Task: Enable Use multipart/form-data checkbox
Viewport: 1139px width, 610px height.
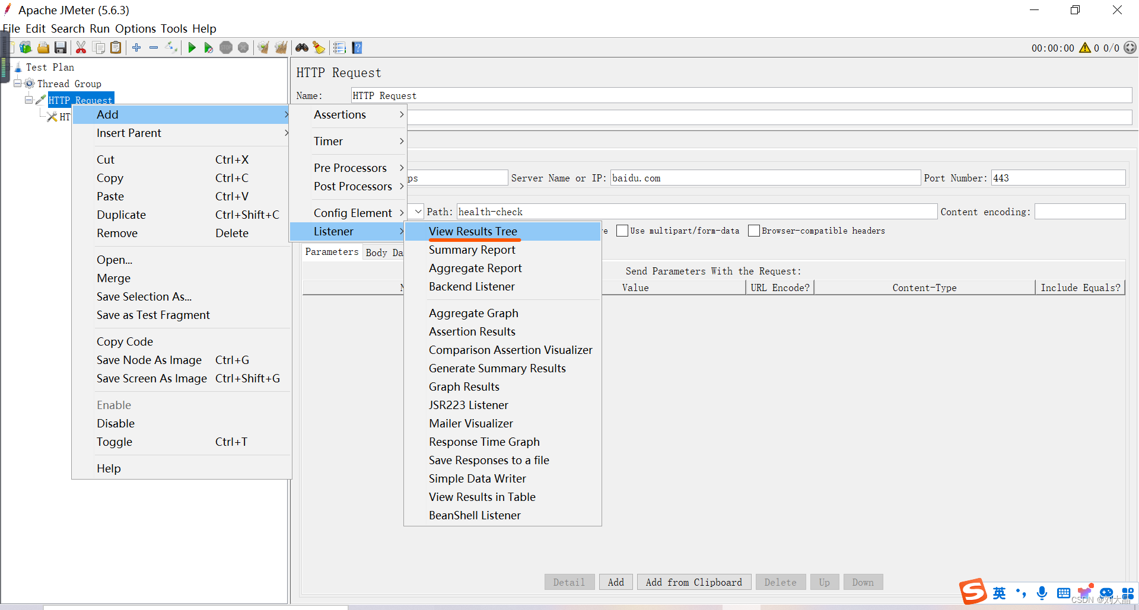Action: coord(622,231)
